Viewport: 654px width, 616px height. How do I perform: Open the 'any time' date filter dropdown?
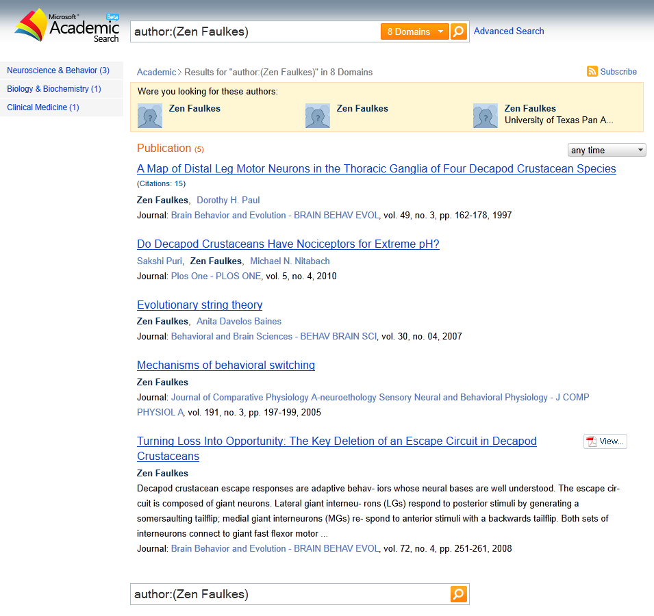(x=606, y=149)
